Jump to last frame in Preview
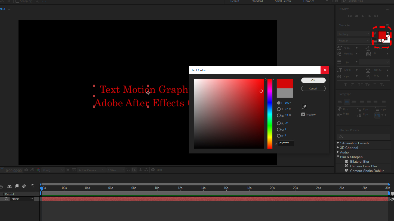 (376, 16)
